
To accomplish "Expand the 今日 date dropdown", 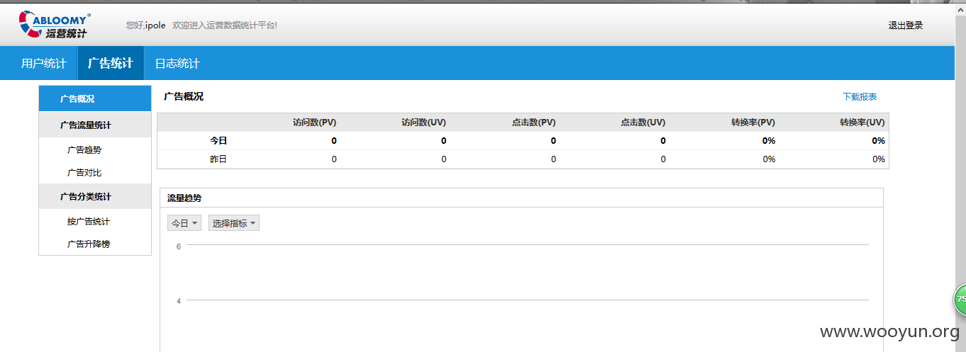I will tap(184, 223).
